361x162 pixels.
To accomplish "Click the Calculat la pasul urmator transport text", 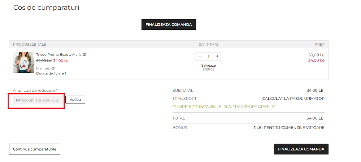I will pyautogui.click(x=293, y=99).
